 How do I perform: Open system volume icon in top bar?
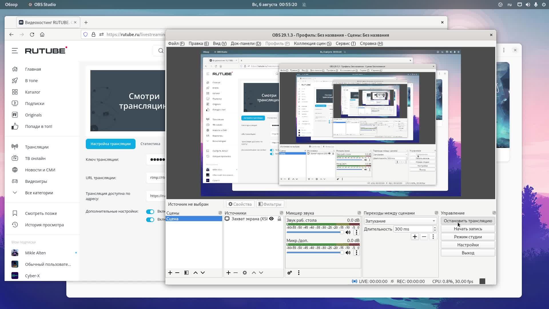click(528, 5)
